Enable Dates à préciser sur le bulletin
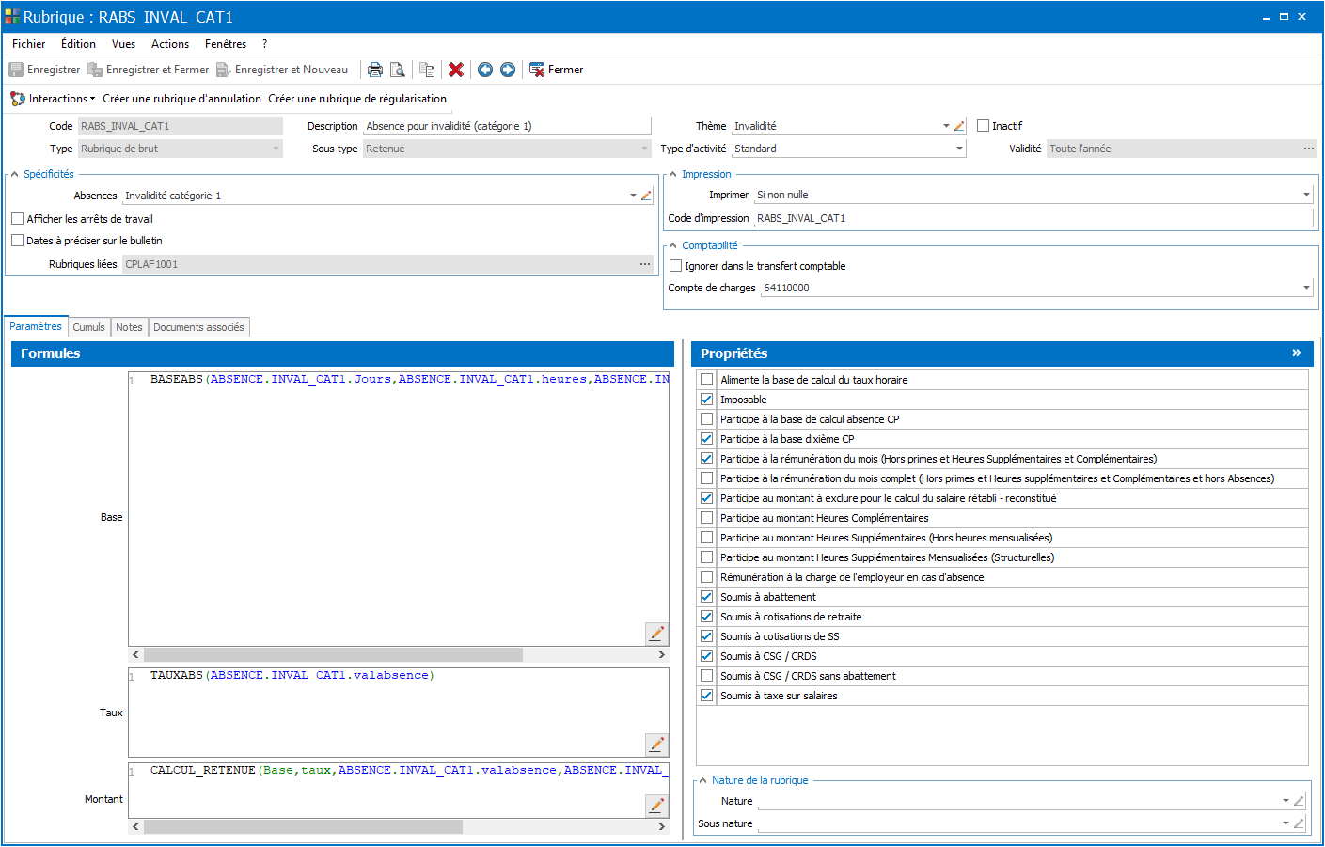This screenshot has width=1325, height=847. 17,240
